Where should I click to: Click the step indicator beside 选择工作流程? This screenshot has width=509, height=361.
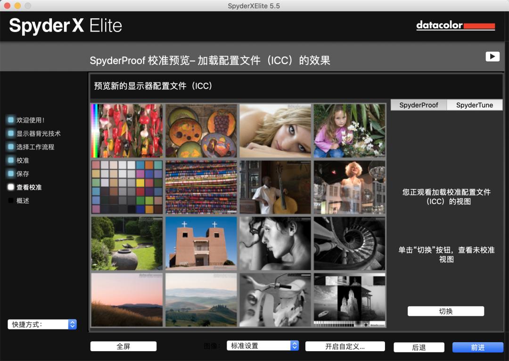[11, 147]
